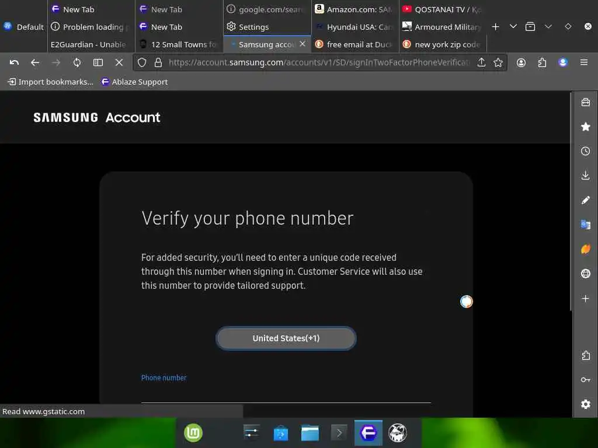
Task: Open passwords via sidebar key icon
Action: point(586,380)
